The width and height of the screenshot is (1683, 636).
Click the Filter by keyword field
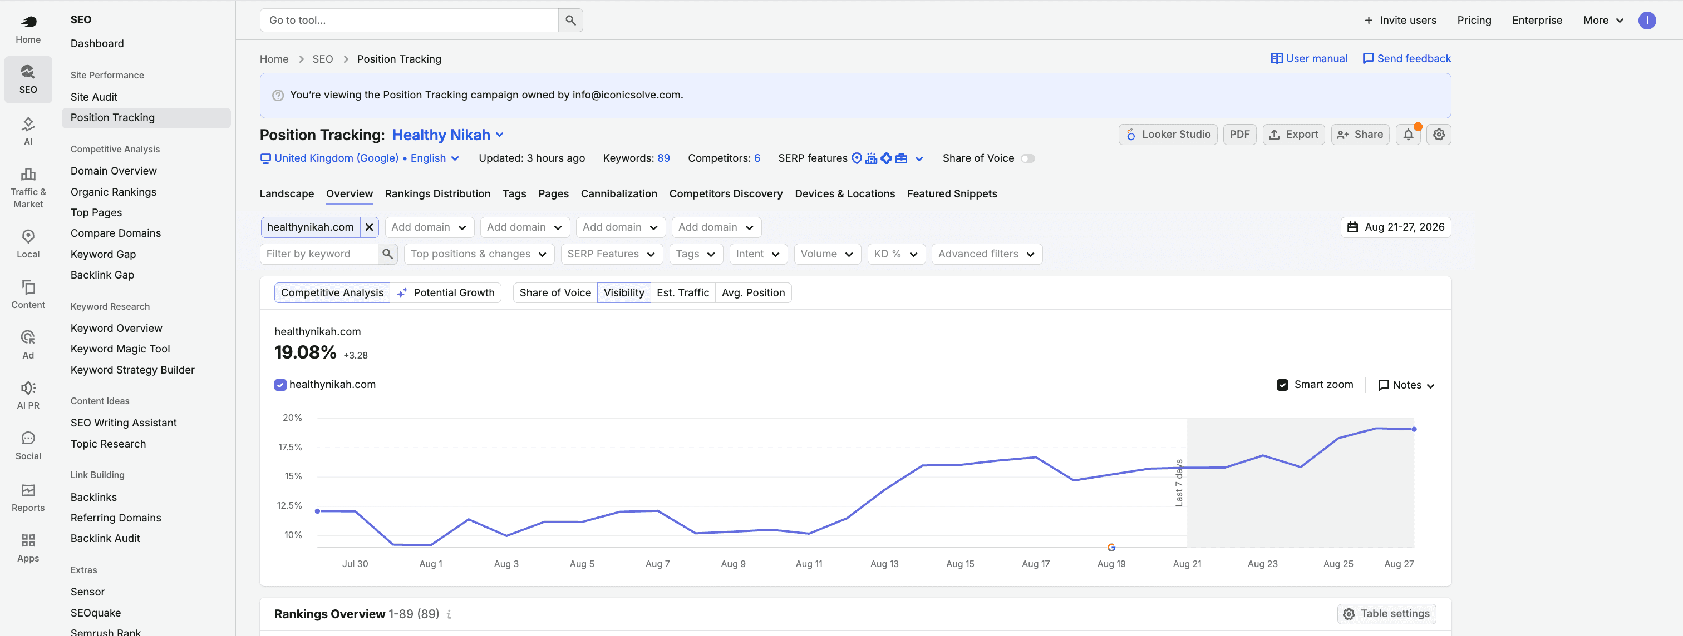319,254
